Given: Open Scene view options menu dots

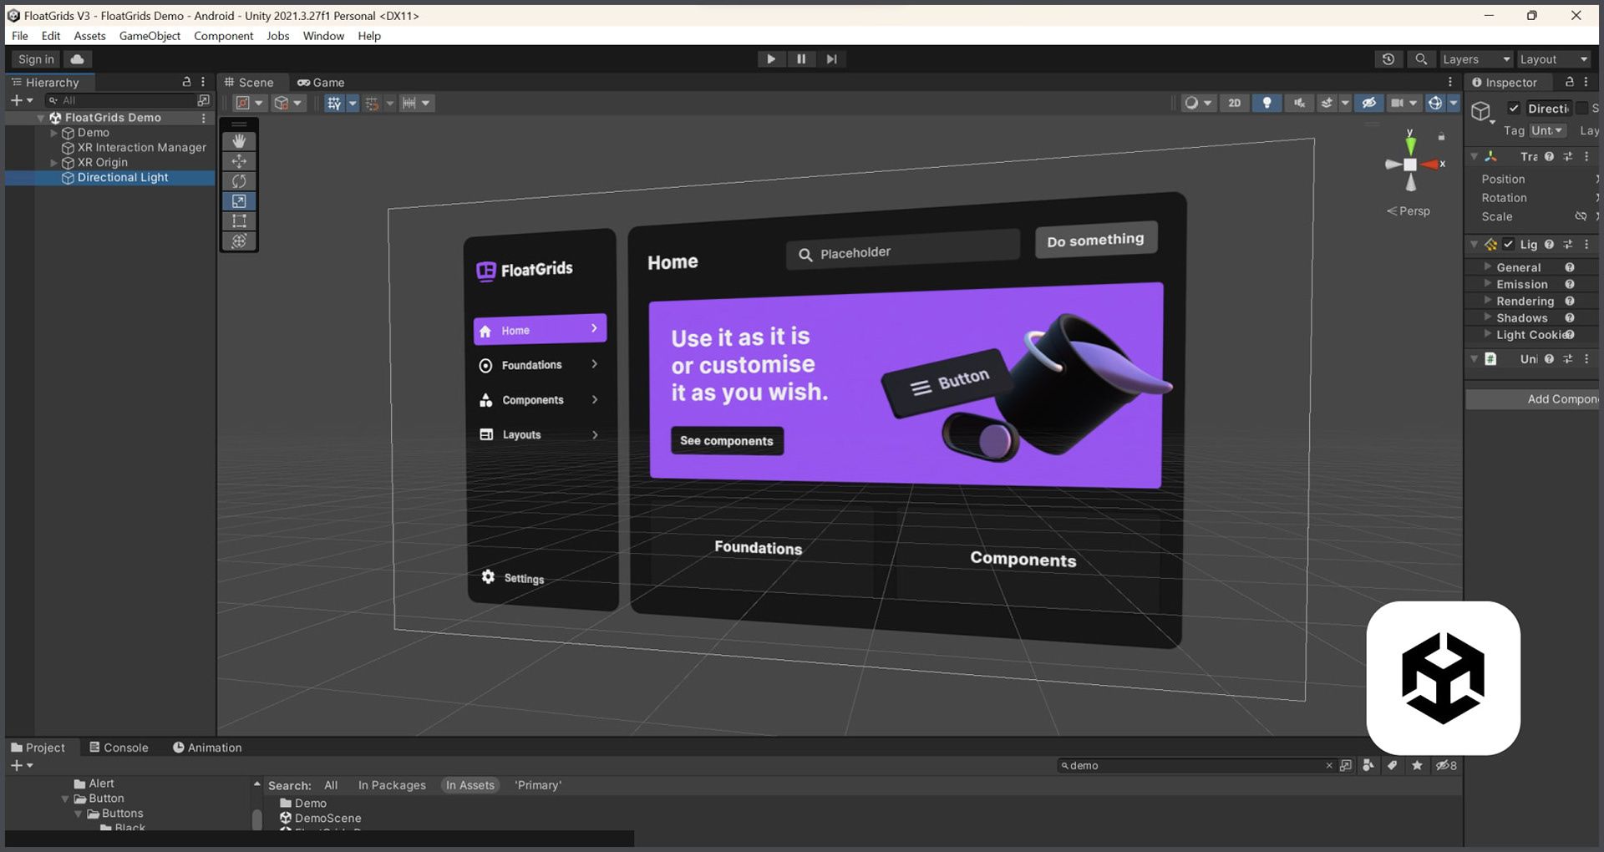Looking at the screenshot, I should click(1450, 82).
